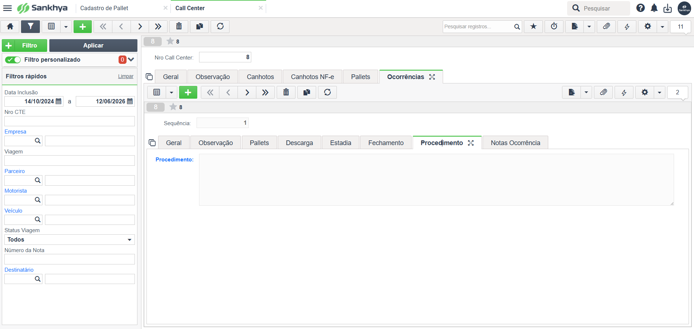Go to previous record in main toolbar
694x329 pixels.
tap(121, 26)
